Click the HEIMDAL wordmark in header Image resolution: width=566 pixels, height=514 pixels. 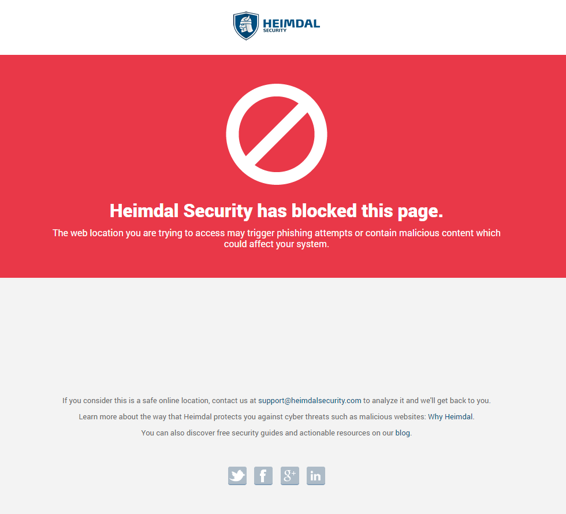291,24
